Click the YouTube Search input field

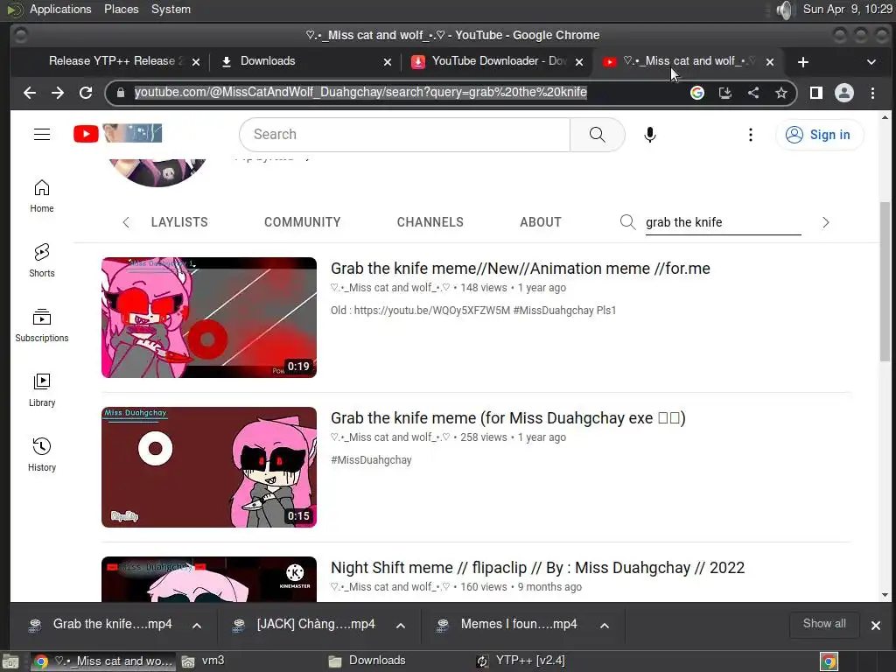coord(404,134)
